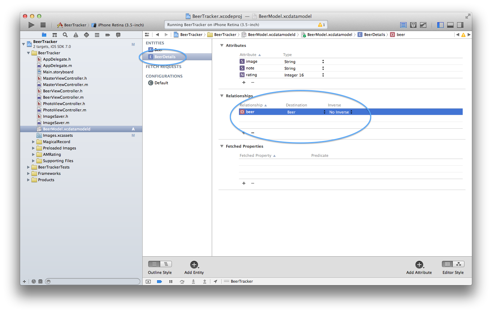The height and width of the screenshot is (313, 492).
Task: Open the Log navigator tab
Action: (118, 35)
